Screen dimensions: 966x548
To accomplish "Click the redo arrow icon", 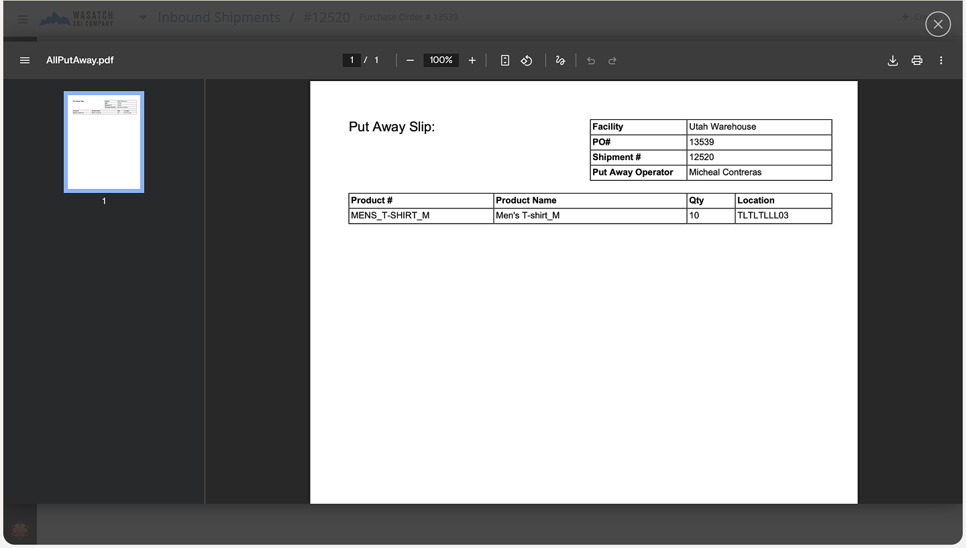I will (612, 60).
